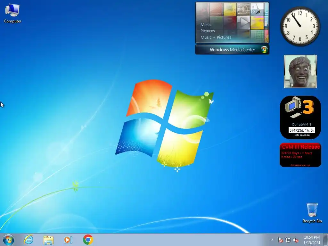Open the clock showing 10:54 PM
Screen dimensions: 328x246
312,240
